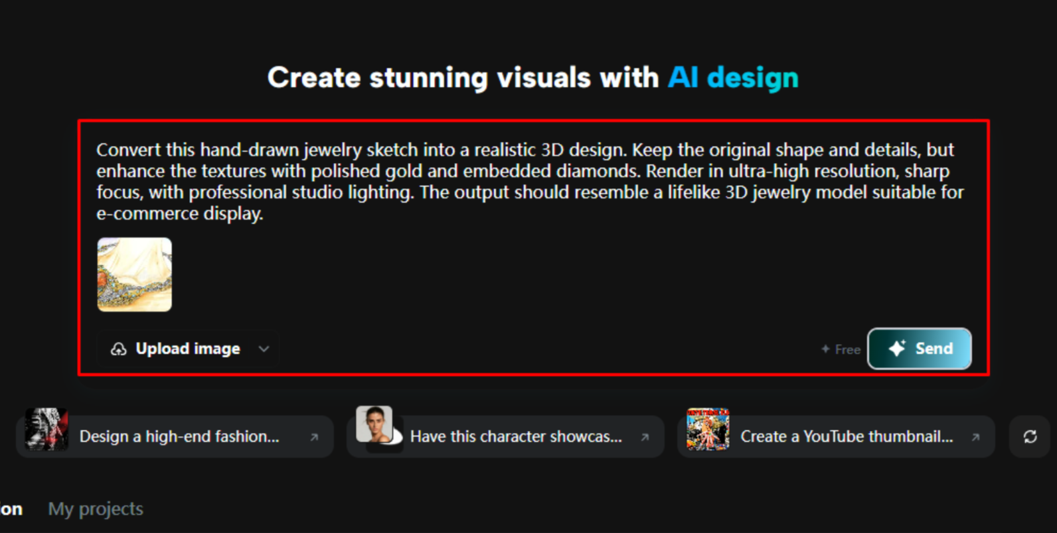Click the character portrait thumbnail image
The width and height of the screenshot is (1057, 533).
(x=374, y=424)
